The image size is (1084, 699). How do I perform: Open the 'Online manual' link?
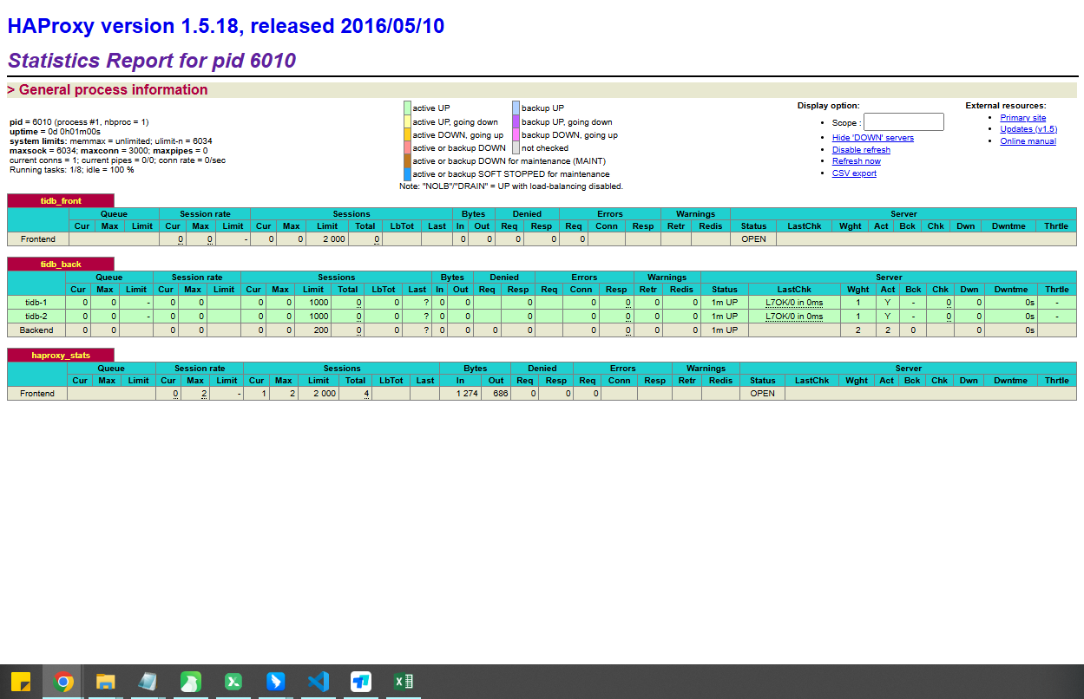pyautogui.click(x=1028, y=141)
